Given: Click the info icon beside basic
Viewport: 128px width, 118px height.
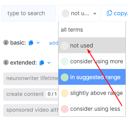Looking at the screenshot, I should tap(6, 43).
